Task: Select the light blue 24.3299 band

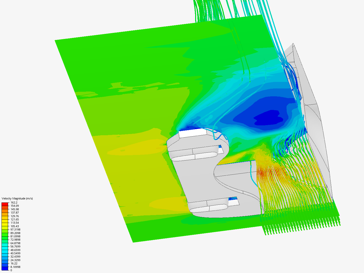Action: pos(5,258)
